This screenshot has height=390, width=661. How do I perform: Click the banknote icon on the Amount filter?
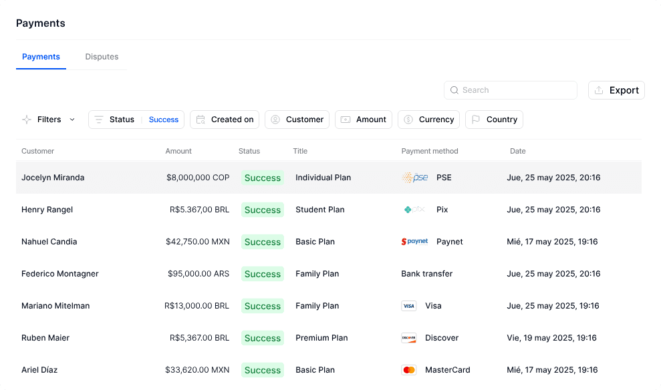[346, 120]
